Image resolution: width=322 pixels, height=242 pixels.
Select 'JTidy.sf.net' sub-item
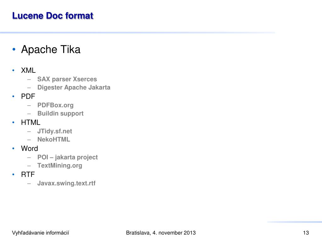(x=55, y=131)
